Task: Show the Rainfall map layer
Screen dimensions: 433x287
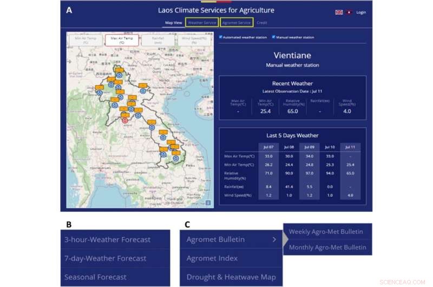Action: tap(159, 40)
